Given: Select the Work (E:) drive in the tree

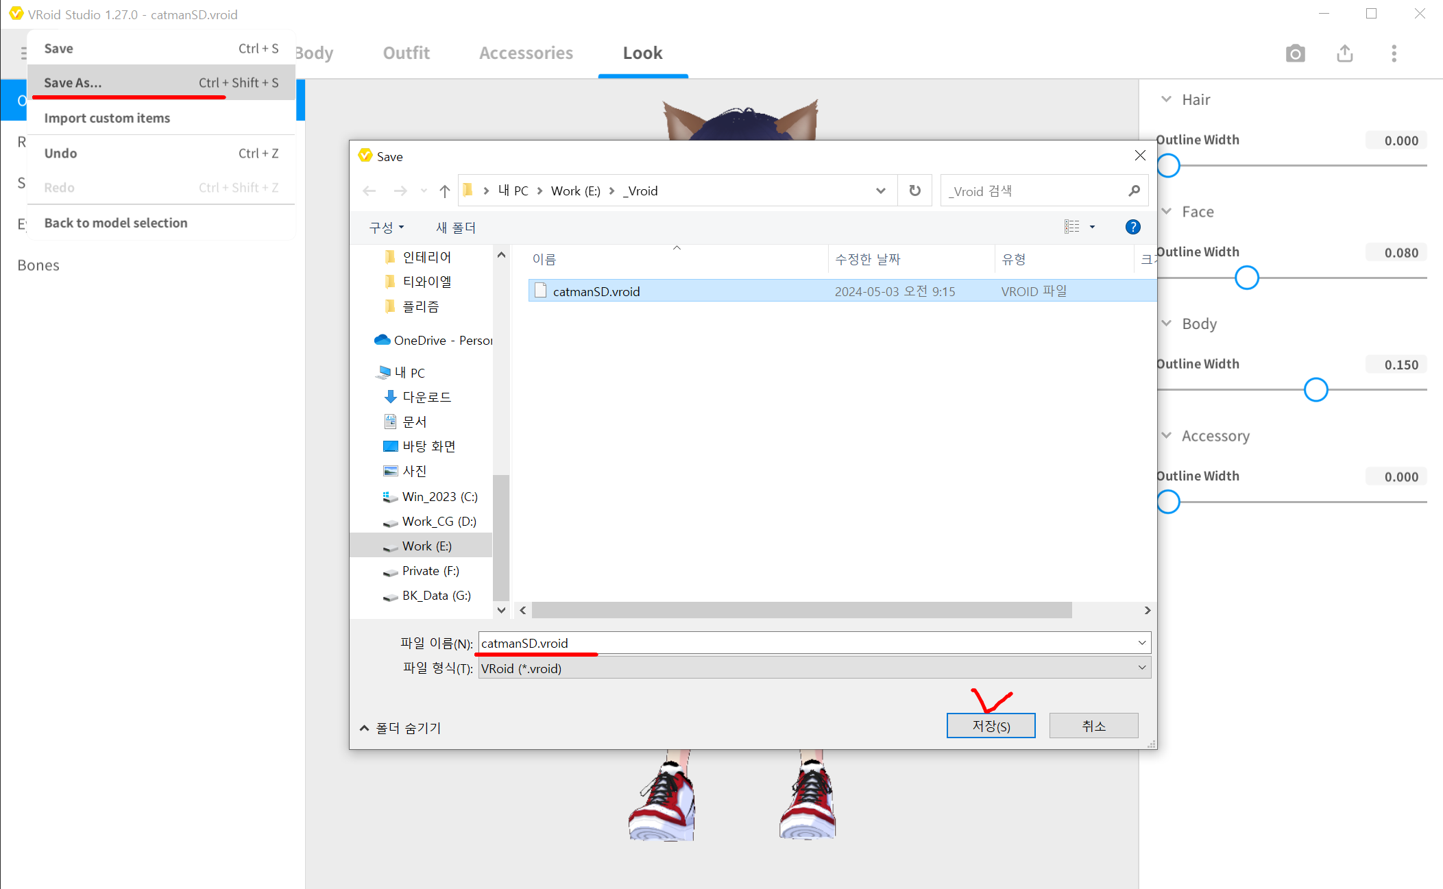Looking at the screenshot, I should point(426,546).
